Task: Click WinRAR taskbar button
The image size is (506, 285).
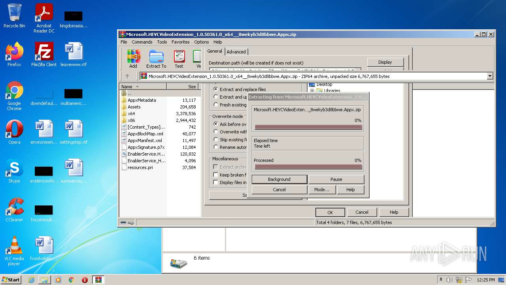Action: 98,280
